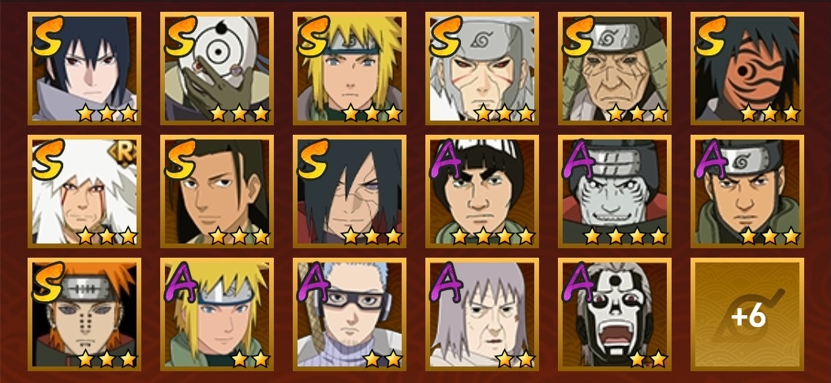The width and height of the screenshot is (831, 383).
Task: Choose the white-haired ninja with R badge
Action: point(84,191)
